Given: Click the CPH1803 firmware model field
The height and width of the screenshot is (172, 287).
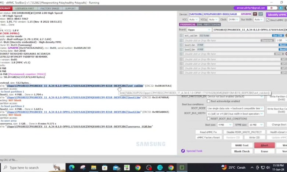Looking at the screenshot, I should pos(250,30).
